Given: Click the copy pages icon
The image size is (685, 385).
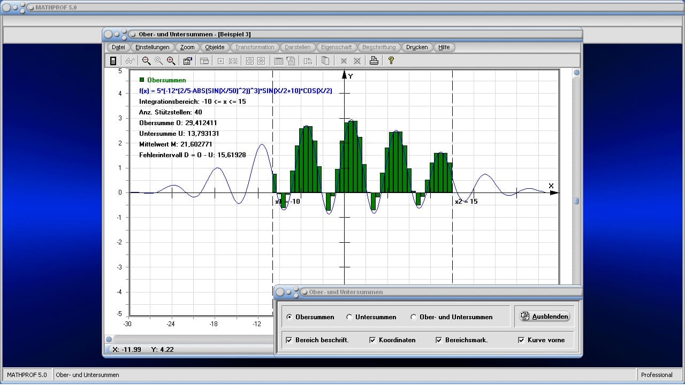Looking at the screenshot, I should 325,61.
